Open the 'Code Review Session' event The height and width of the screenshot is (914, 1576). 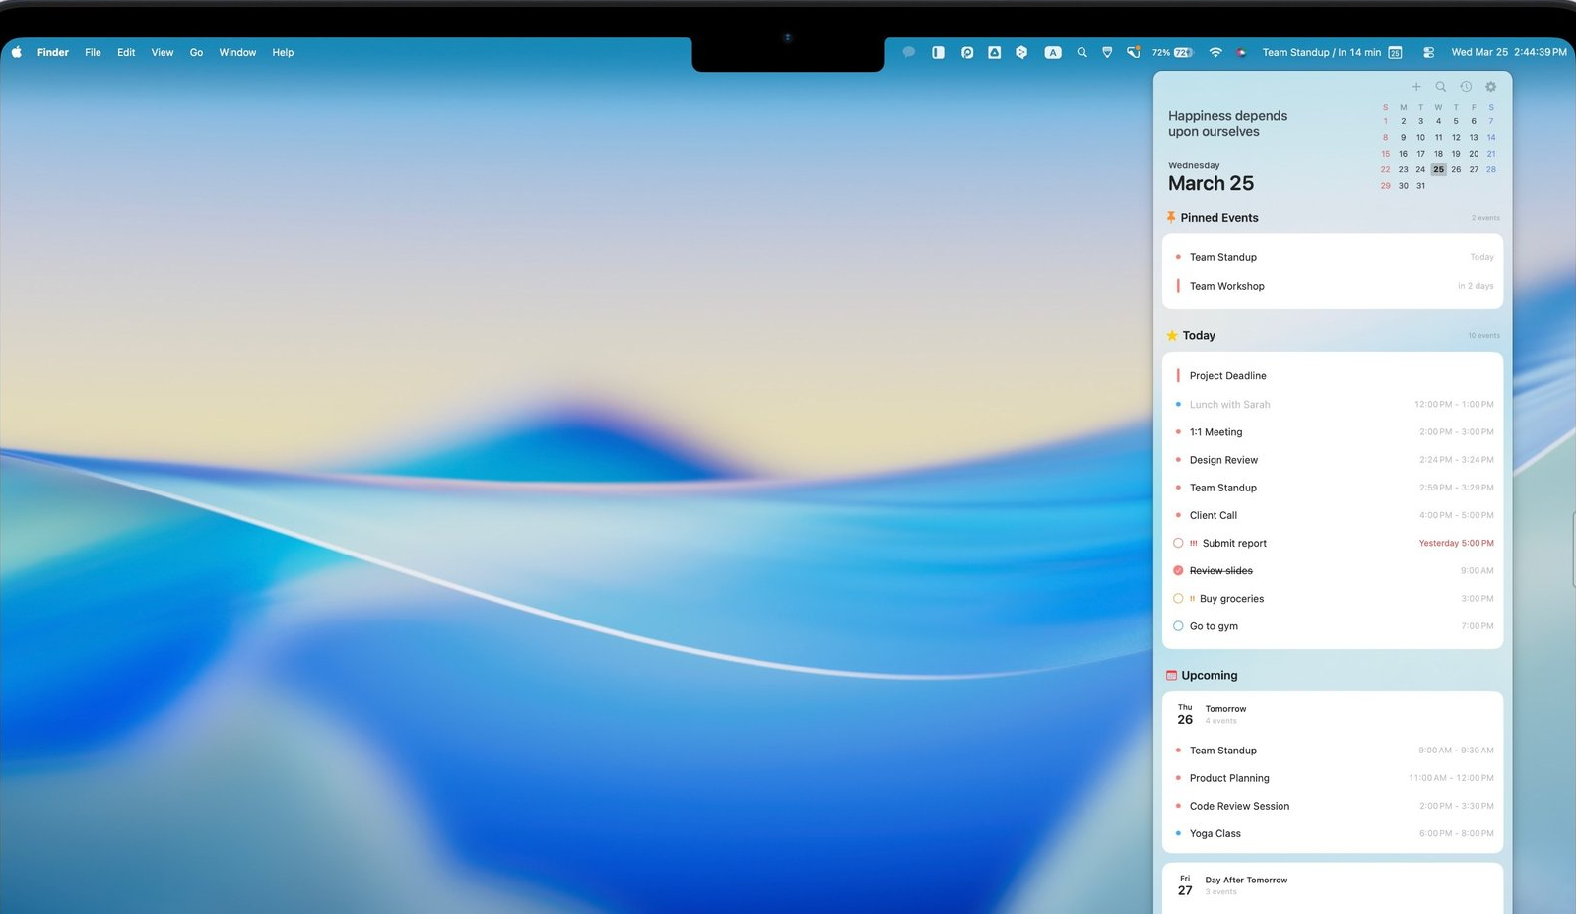click(x=1333, y=806)
